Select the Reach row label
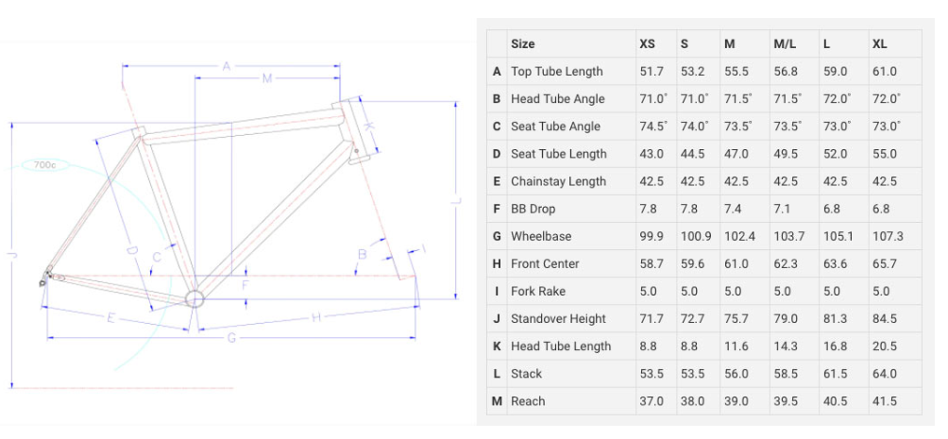The height and width of the screenshot is (439, 948). (x=528, y=401)
